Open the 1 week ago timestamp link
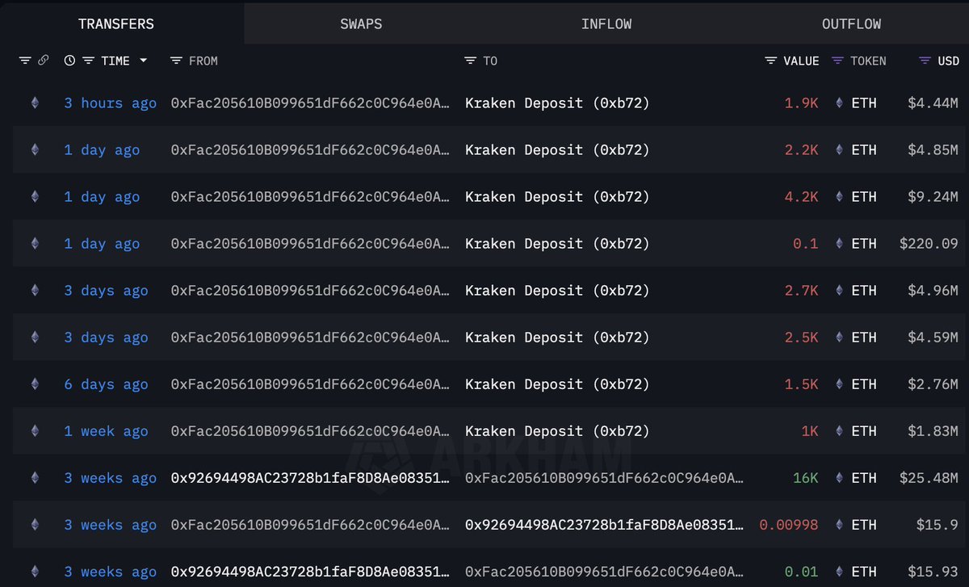The height and width of the screenshot is (587, 969). tap(106, 431)
